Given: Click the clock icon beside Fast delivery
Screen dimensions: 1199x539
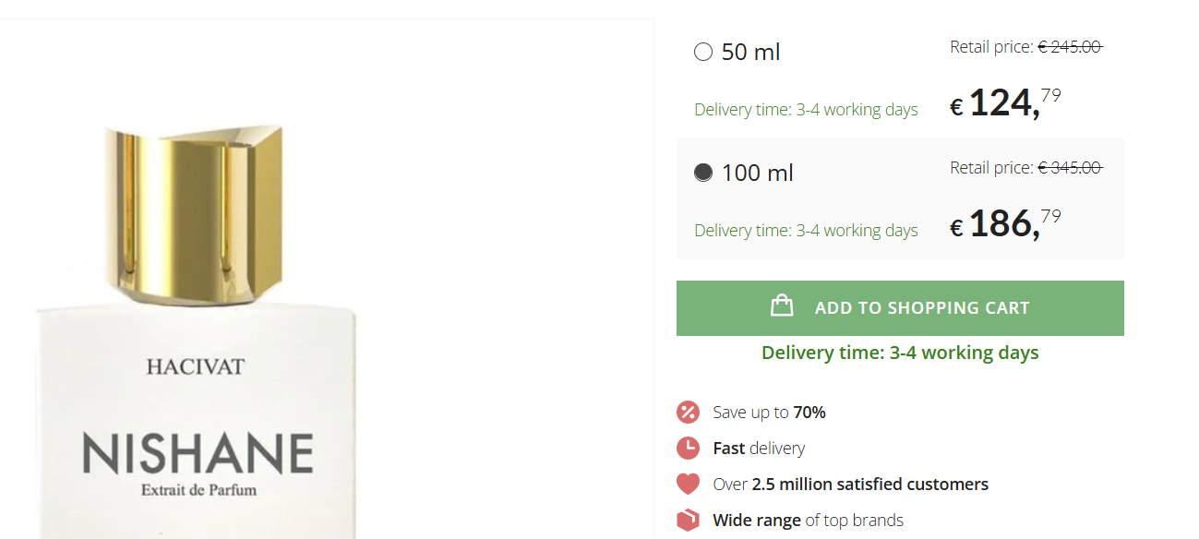Looking at the screenshot, I should [x=688, y=449].
